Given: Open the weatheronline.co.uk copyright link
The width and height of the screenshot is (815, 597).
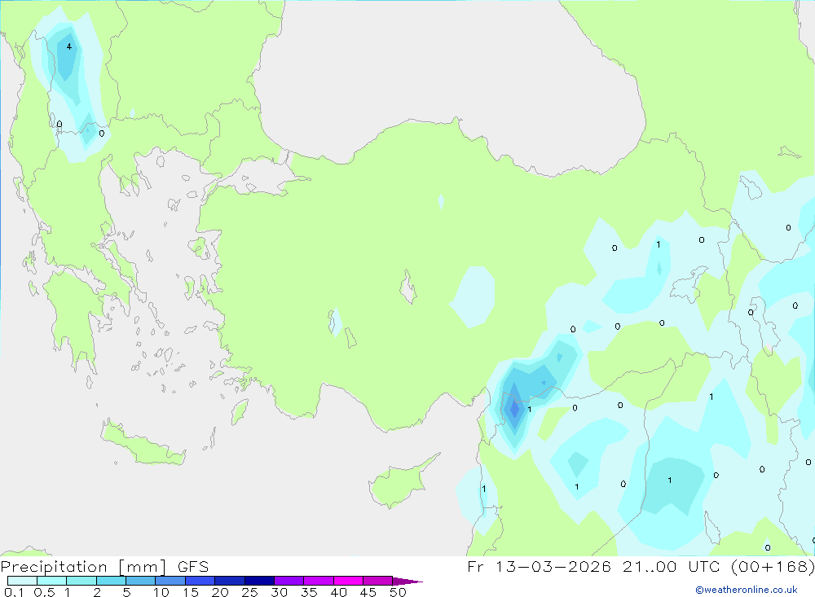Looking at the screenshot, I should 747,590.
